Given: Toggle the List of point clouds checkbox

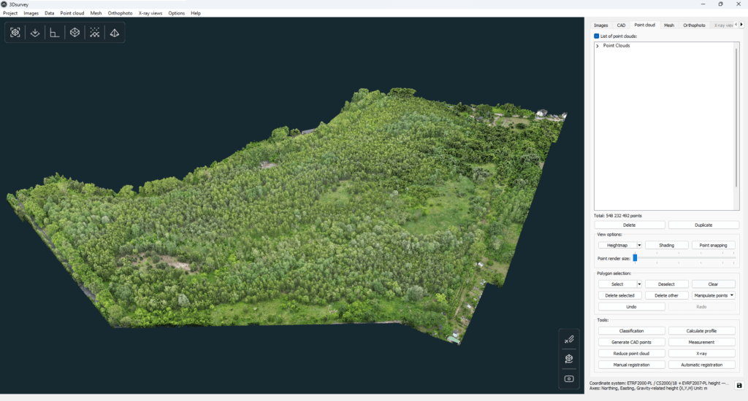Looking at the screenshot, I should [596, 36].
